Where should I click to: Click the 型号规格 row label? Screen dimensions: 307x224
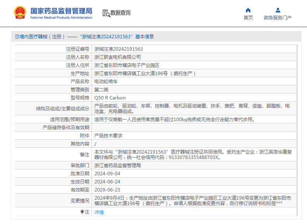(x=80, y=98)
